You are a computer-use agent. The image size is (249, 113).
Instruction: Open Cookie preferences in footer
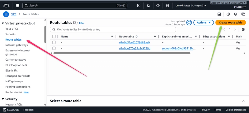(x=236, y=110)
